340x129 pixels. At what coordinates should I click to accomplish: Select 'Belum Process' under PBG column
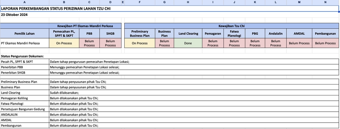pyautogui.click(x=255, y=43)
